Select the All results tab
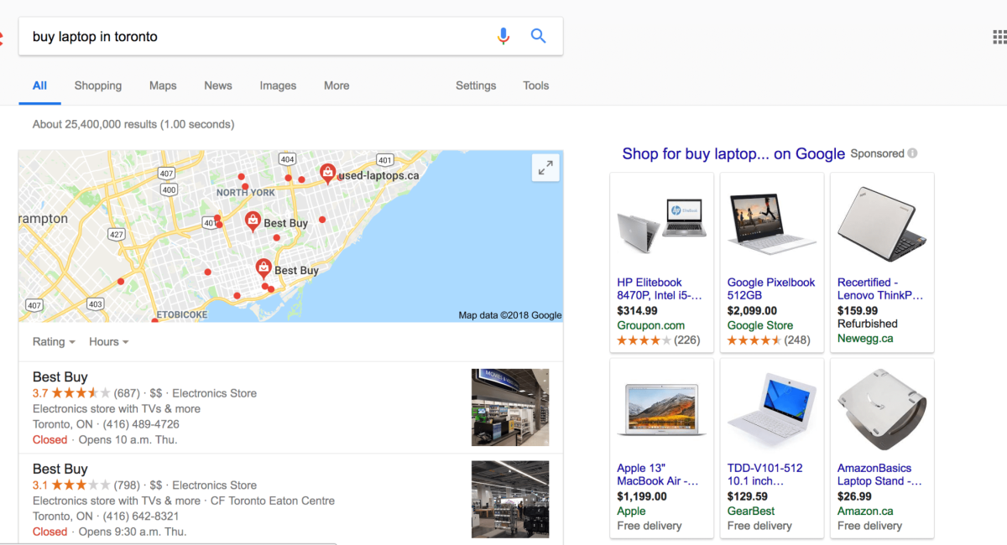The height and width of the screenshot is (545, 1007). pos(39,86)
